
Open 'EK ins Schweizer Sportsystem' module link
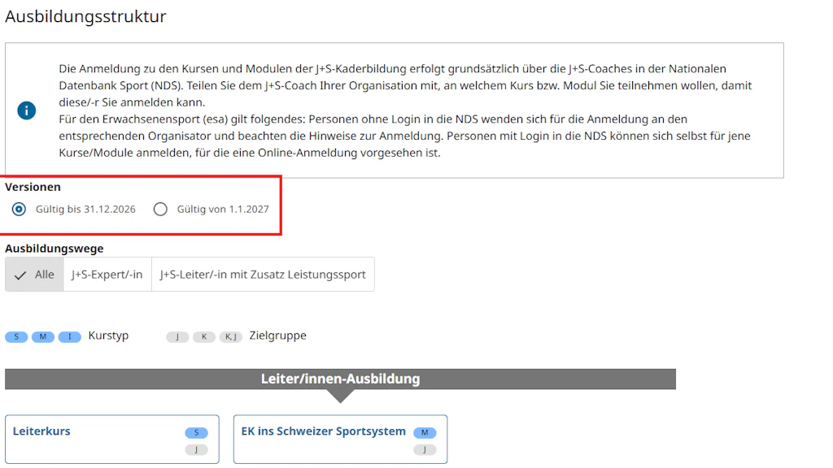(x=323, y=431)
